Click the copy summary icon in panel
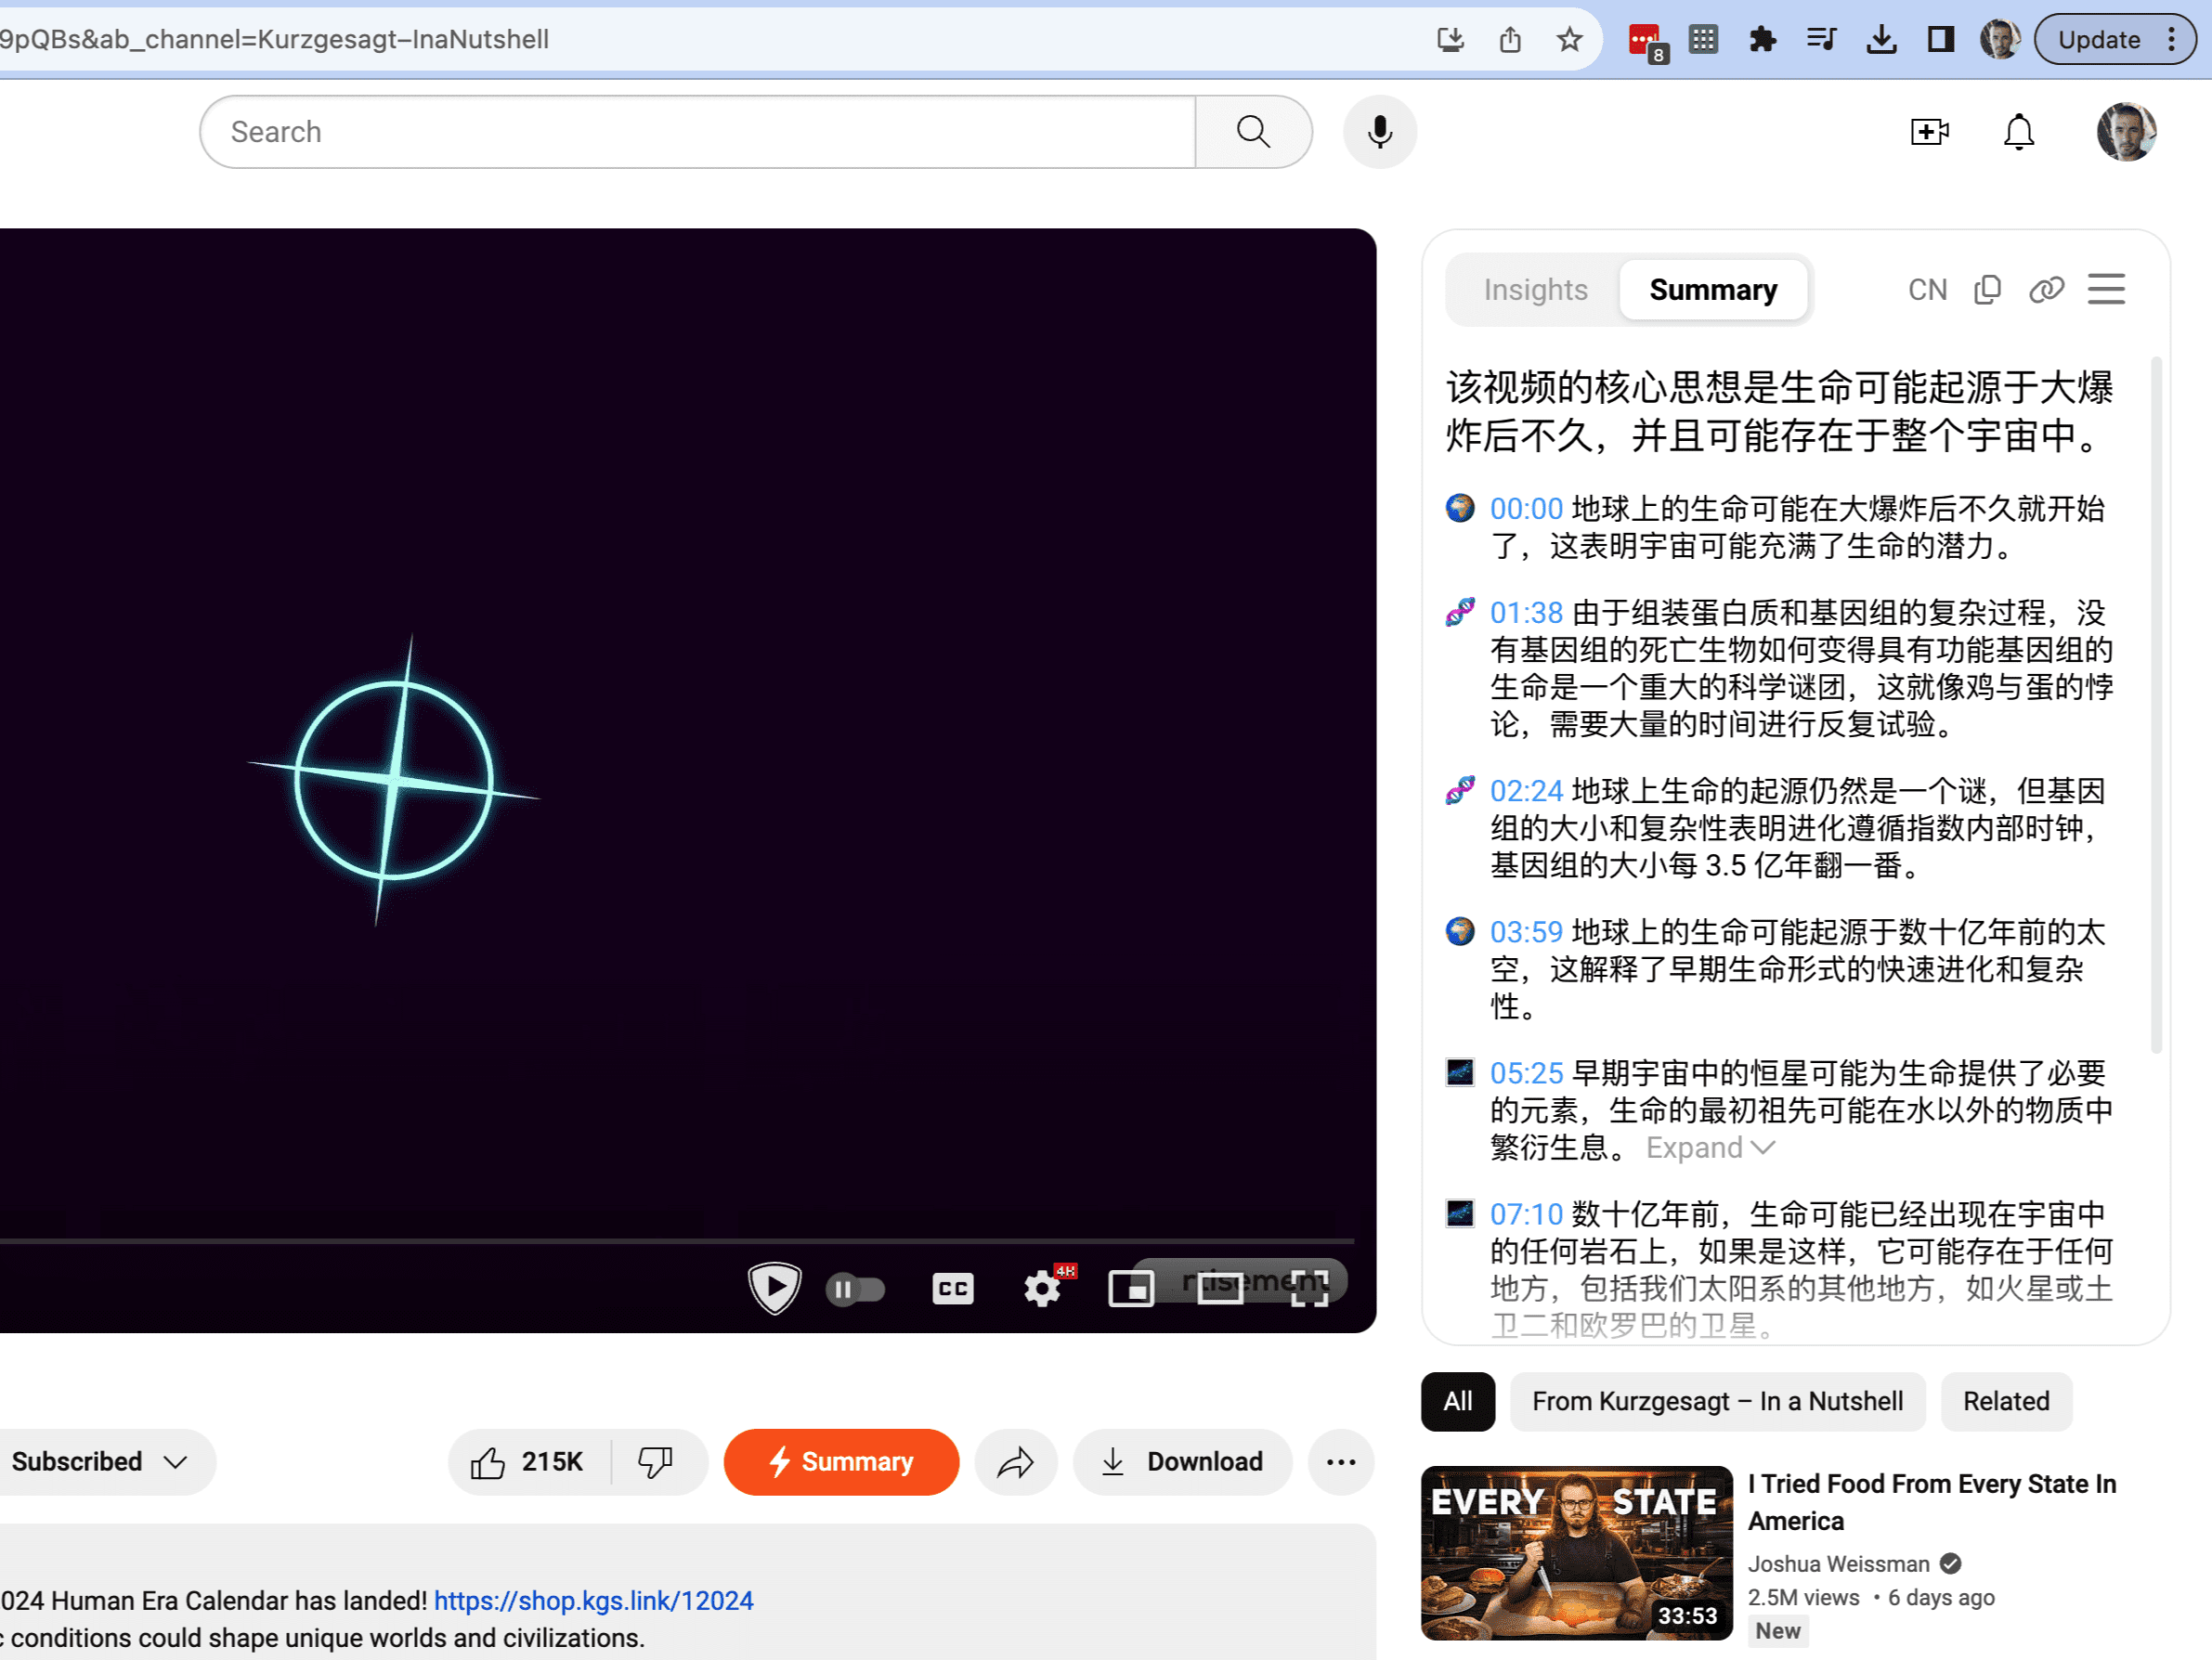 click(1989, 290)
